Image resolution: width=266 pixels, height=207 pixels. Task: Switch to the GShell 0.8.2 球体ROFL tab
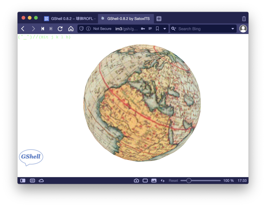(x=70, y=19)
